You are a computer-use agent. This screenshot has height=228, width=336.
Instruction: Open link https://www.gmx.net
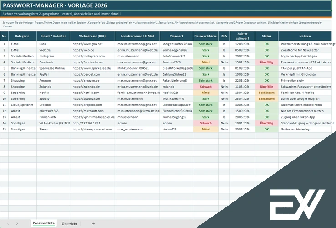(x=88, y=44)
